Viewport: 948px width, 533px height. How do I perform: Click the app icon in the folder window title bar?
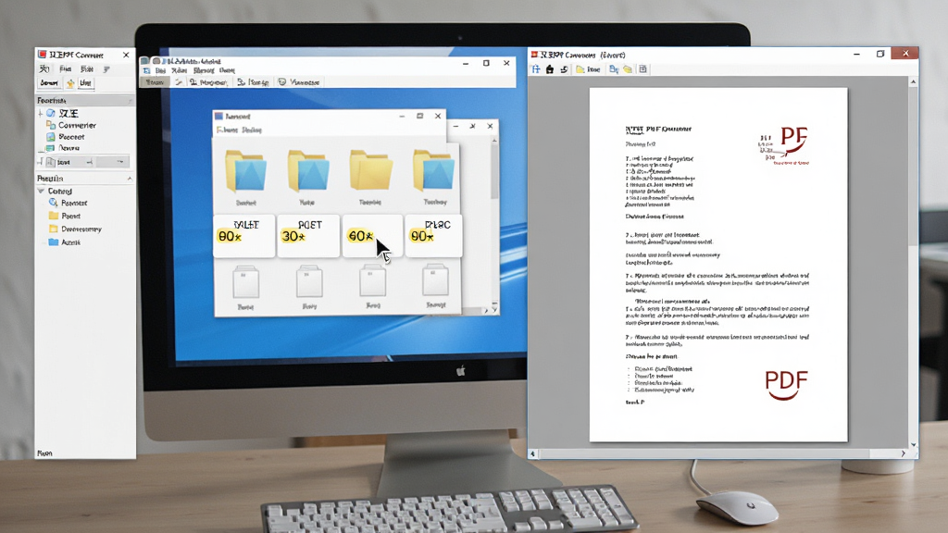coord(218,116)
